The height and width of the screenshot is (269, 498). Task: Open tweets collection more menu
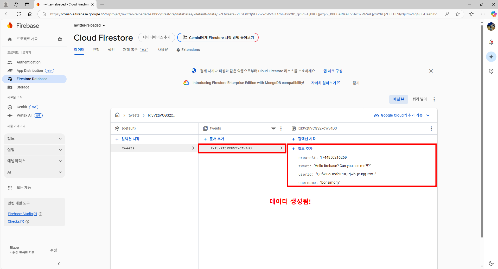[281, 129]
